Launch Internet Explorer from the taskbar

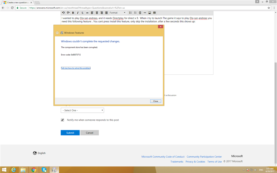click(14, 170)
